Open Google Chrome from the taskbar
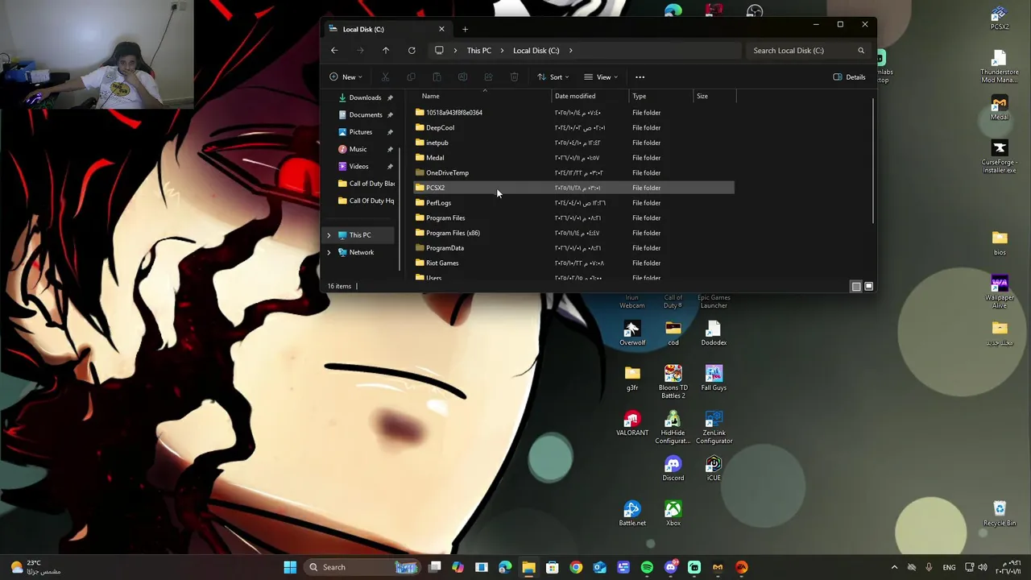The height and width of the screenshot is (580, 1031). coord(576,567)
